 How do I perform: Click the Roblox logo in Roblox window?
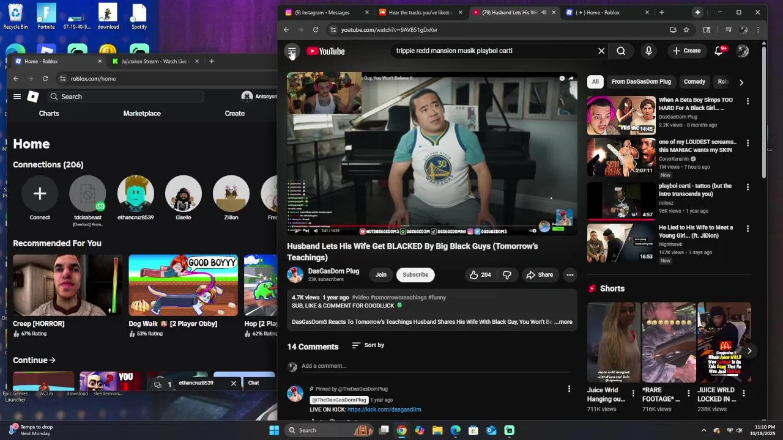[x=33, y=97]
